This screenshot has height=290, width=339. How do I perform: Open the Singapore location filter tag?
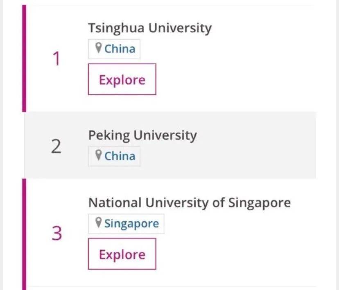126,223
